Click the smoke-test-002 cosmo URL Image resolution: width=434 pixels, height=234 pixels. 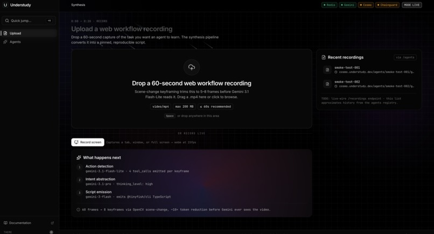[376, 86]
